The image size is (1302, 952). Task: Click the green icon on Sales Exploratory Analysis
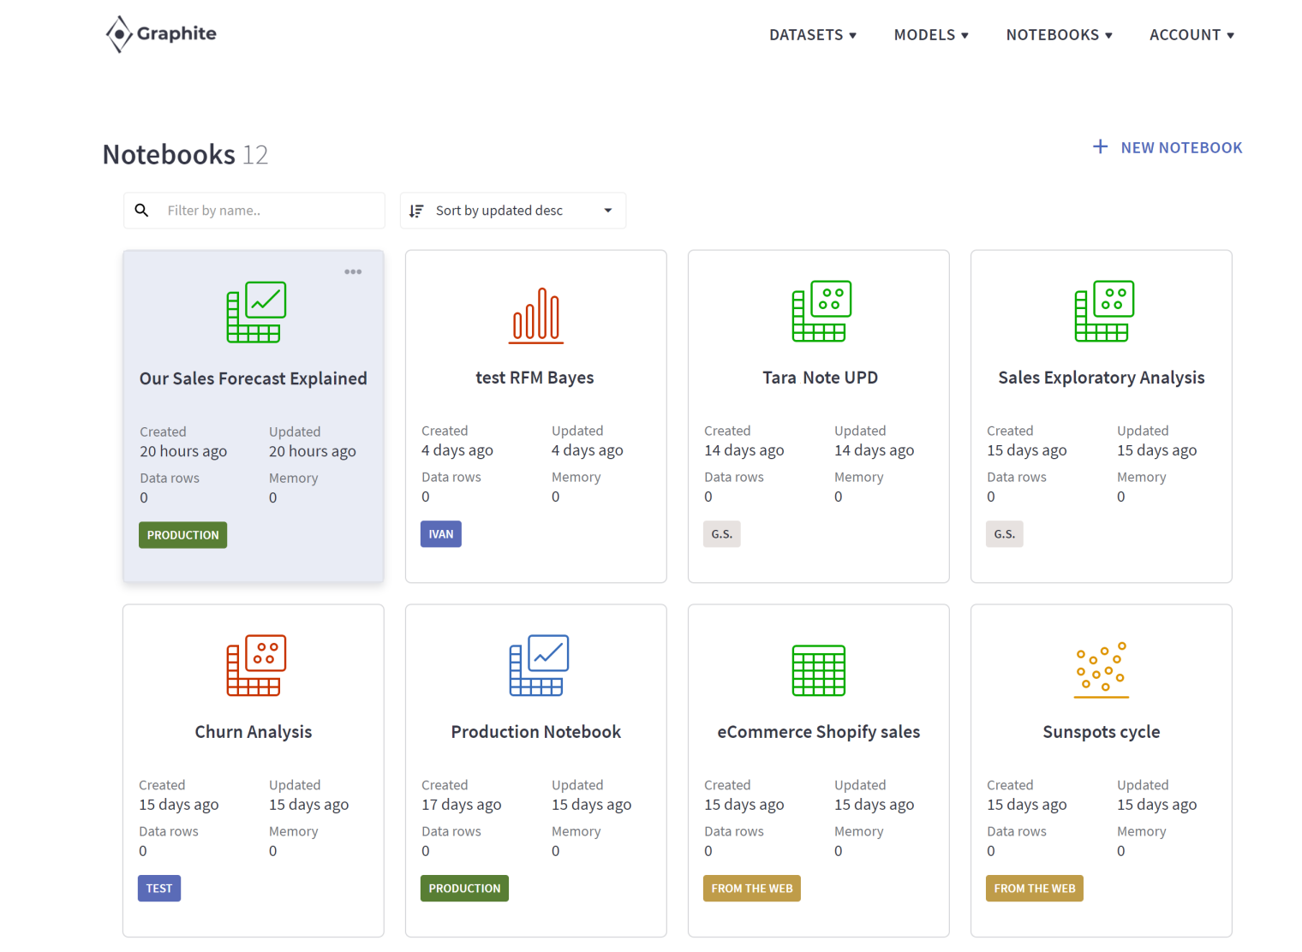click(1102, 312)
